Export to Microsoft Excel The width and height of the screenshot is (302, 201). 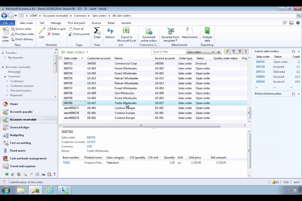[127, 34]
